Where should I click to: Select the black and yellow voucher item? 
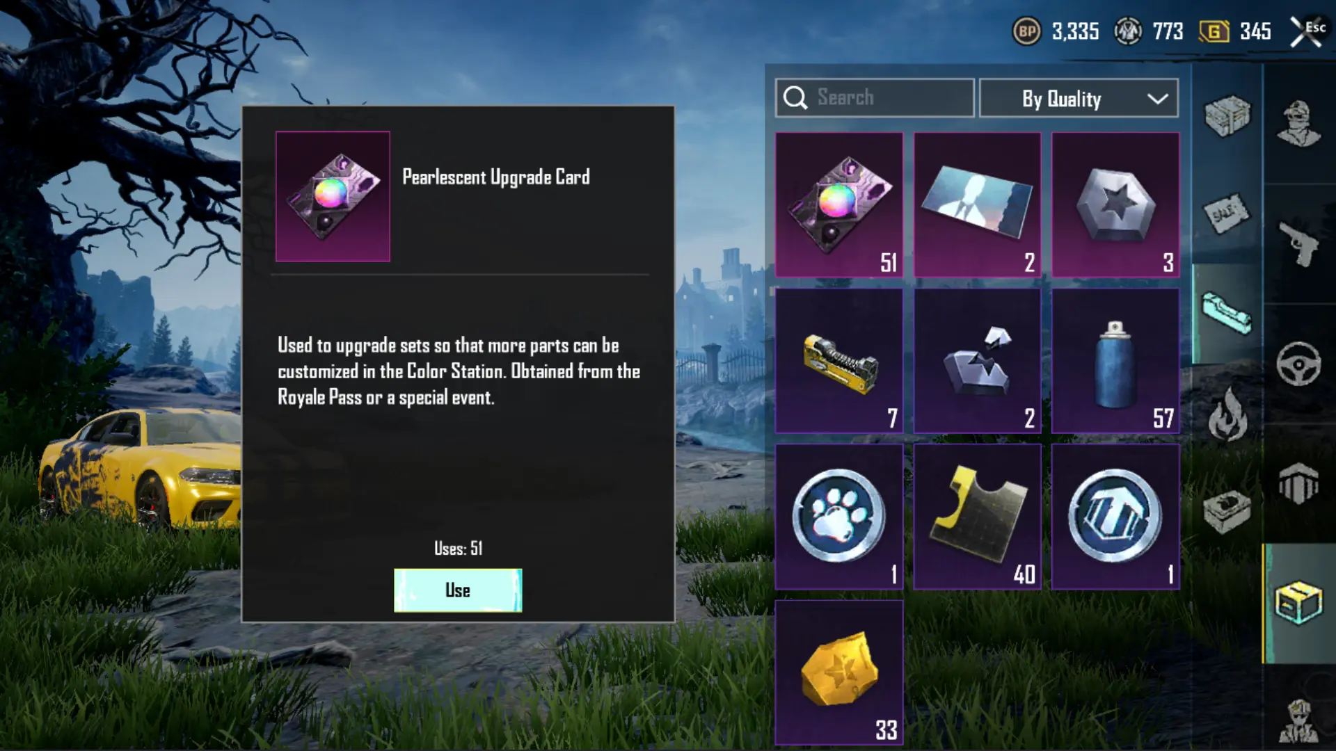pyautogui.click(x=977, y=517)
